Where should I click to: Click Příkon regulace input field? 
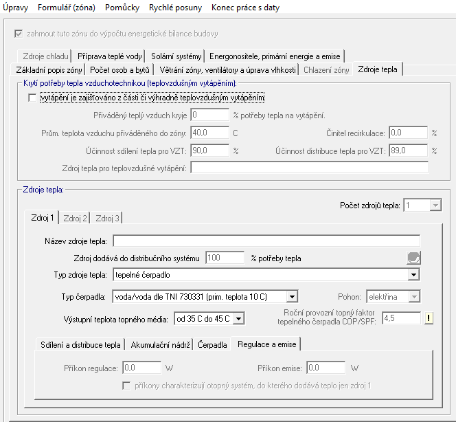(141, 368)
